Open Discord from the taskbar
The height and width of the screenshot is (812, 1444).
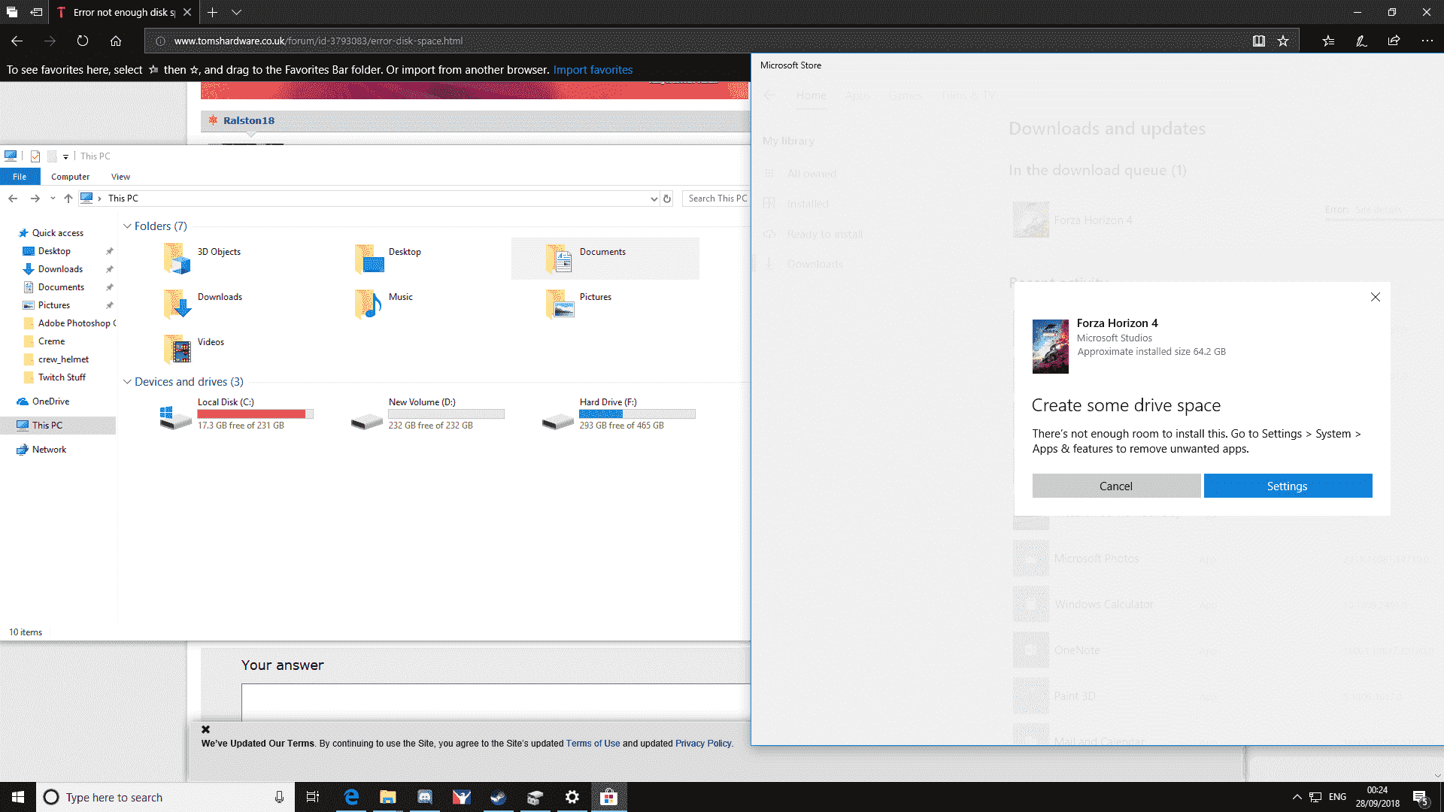(x=425, y=797)
